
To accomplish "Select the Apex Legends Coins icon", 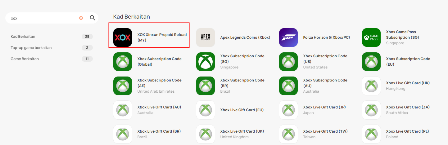I will click(x=206, y=37).
